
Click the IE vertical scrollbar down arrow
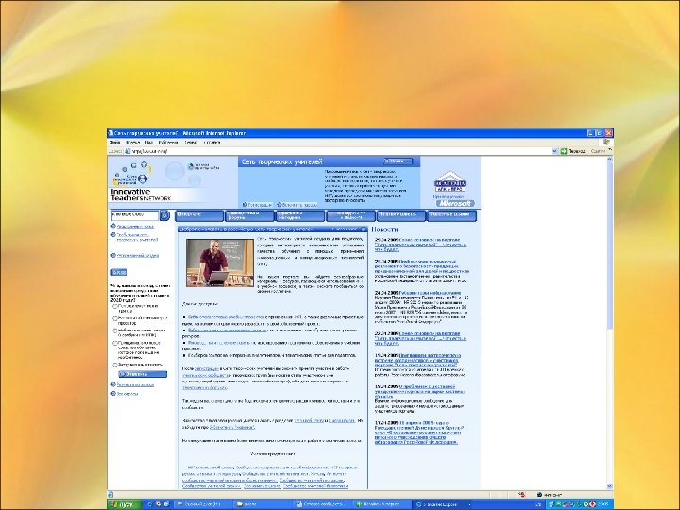(x=610, y=486)
